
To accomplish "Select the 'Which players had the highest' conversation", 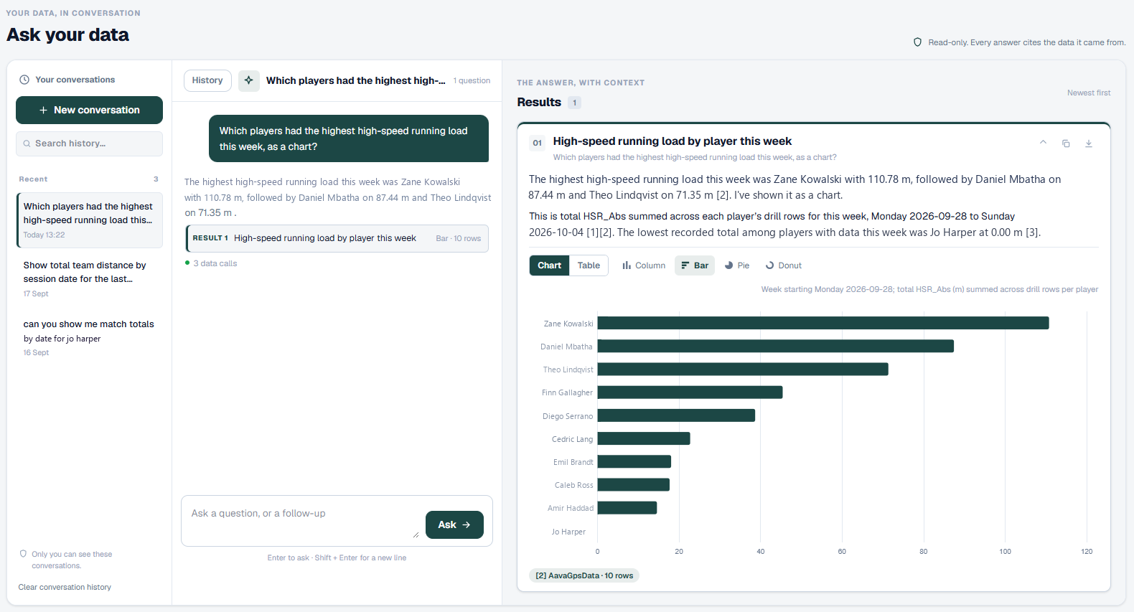I will [89, 220].
